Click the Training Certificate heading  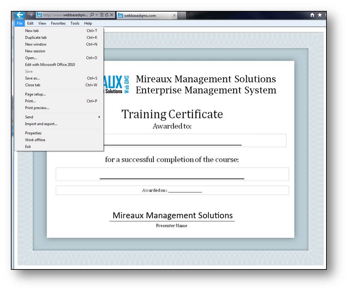(172, 114)
